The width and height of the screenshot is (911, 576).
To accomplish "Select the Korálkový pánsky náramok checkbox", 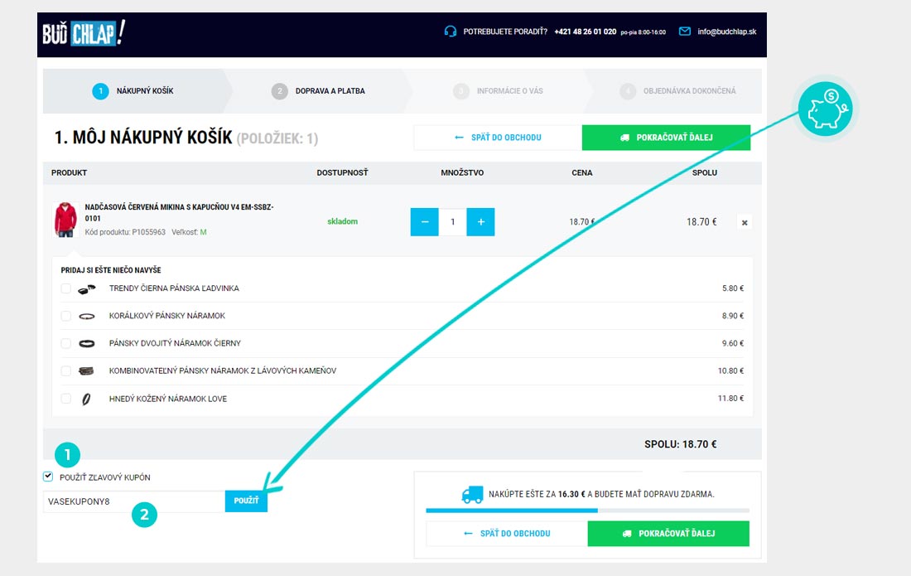I will (x=66, y=316).
